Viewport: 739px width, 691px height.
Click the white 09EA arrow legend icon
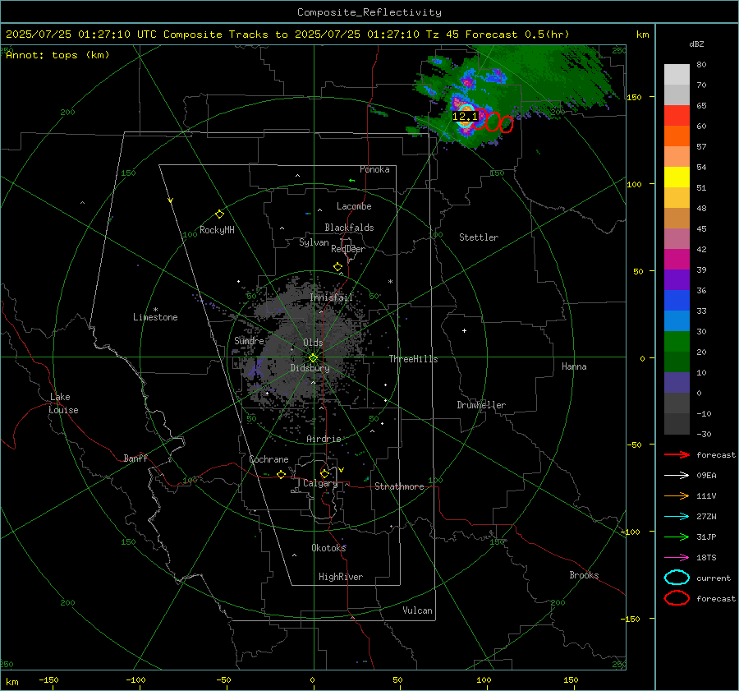pos(677,475)
